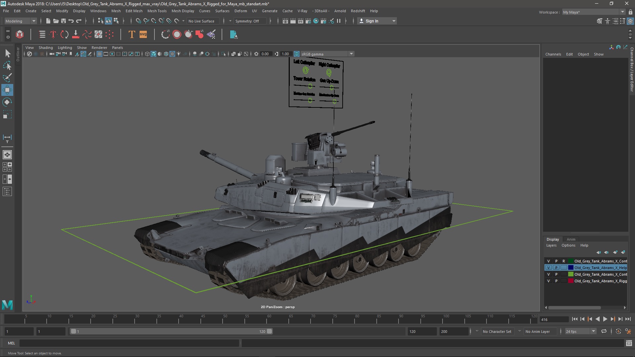Screen dimensions: 635x357
Task: Toggle the R reference box on first layer
Action: [564, 261]
